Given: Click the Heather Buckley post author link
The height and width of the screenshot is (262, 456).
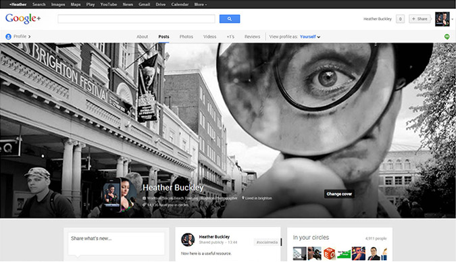Looking at the screenshot, I should click(214, 237).
